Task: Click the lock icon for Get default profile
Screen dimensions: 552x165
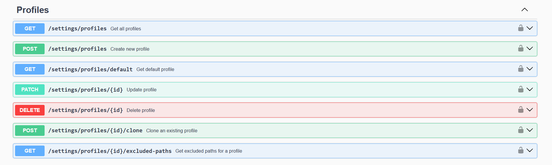Action: [521, 69]
